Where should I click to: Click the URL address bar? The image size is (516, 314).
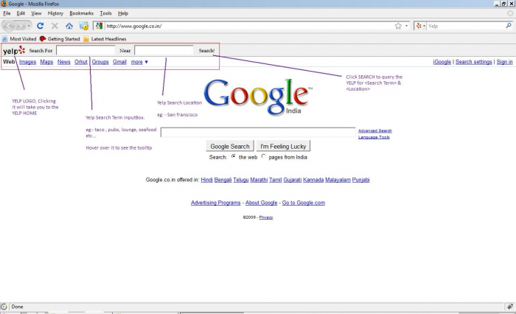[248, 26]
